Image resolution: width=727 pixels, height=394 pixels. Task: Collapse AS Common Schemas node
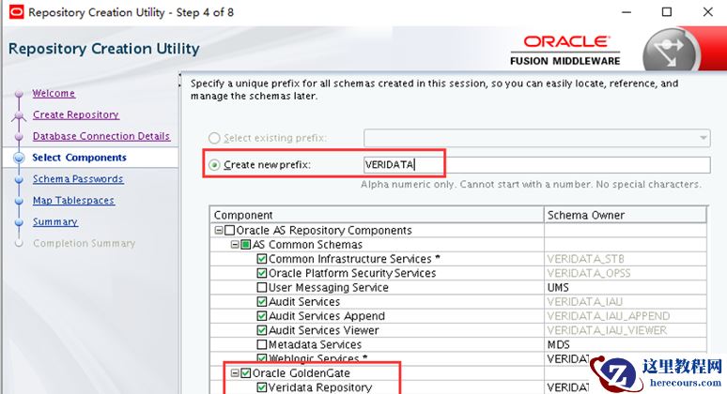[x=235, y=245]
